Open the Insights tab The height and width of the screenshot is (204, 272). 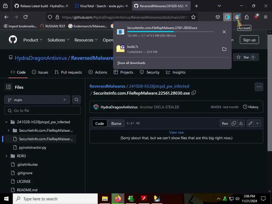[x=176, y=72]
